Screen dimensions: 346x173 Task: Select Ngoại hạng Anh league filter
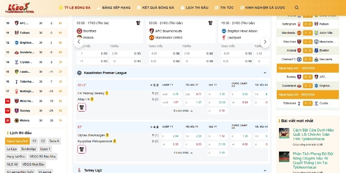point(17,141)
